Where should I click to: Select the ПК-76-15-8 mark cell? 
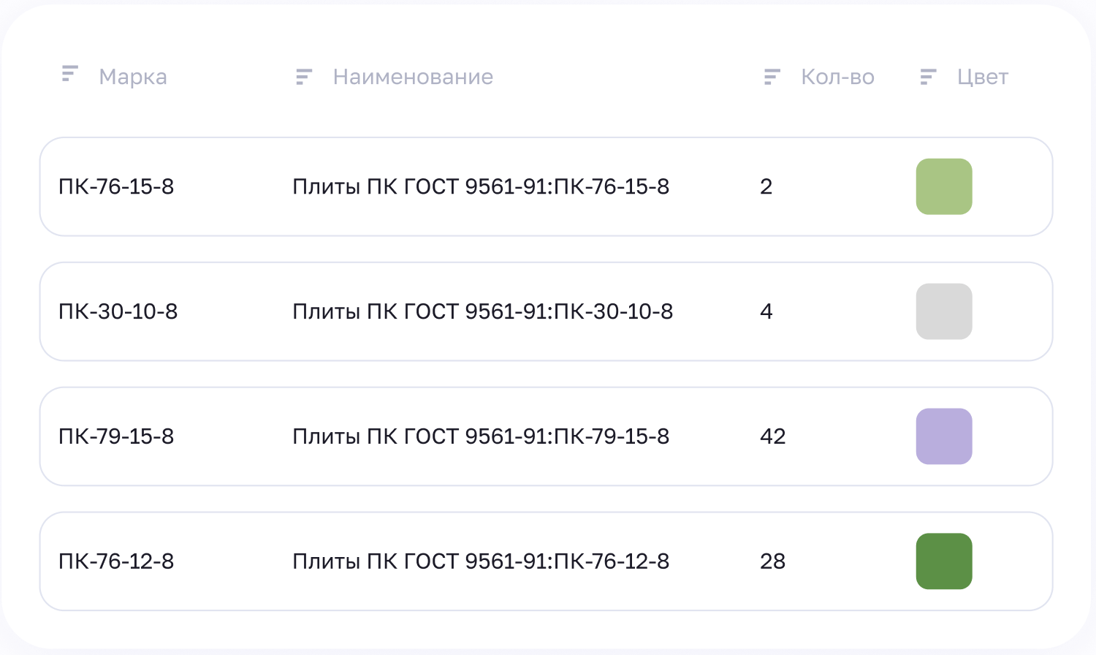pyautogui.click(x=116, y=186)
